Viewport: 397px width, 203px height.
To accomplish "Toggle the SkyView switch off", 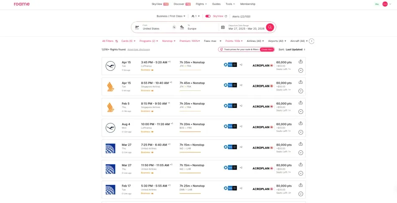I will click(x=208, y=16).
